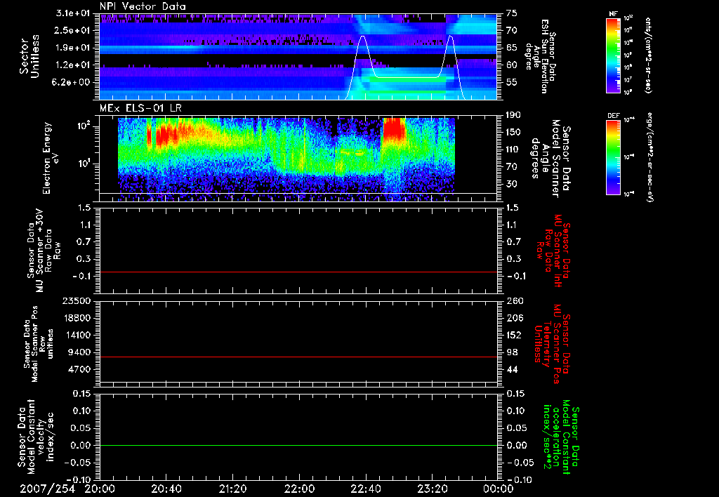Click the '22:00' time axis label
This screenshot has height=497, width=719.
299,489
